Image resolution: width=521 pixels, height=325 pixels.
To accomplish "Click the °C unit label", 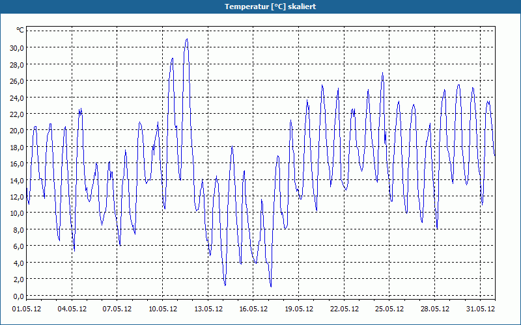I will (x=20, y=30).
